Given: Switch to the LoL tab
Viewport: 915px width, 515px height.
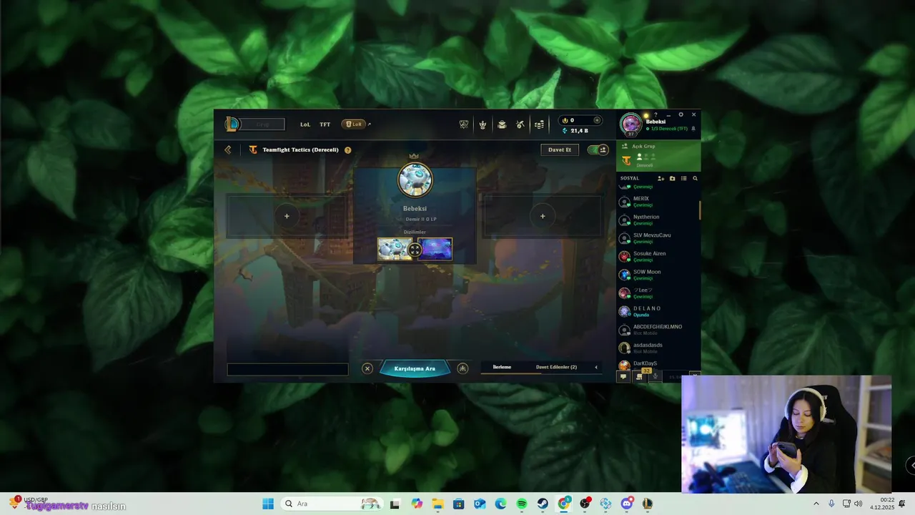Looking at the screenshot, I should (x=305, y=124).
